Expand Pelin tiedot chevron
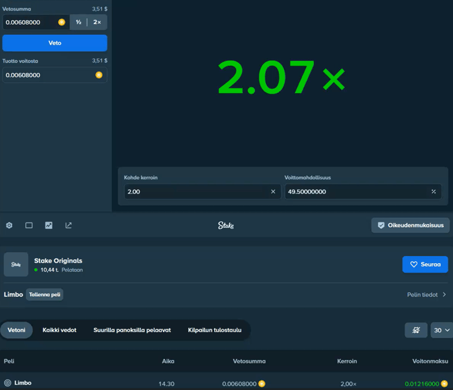Screen dimensions: 453x390 pos(445,294)
